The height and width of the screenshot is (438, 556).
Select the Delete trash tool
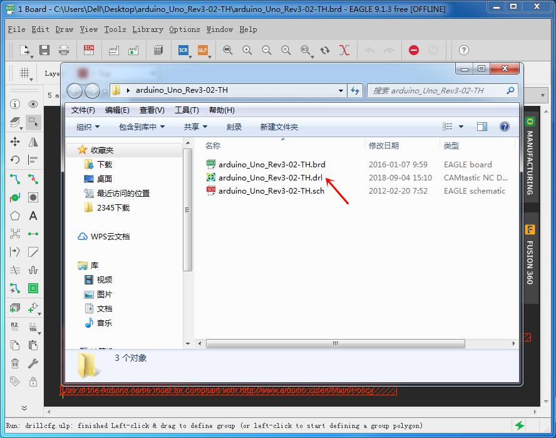click(x=15, y=363)
